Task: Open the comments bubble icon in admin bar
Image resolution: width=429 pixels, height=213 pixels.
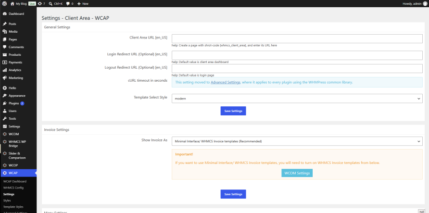Action: [68, 3]
